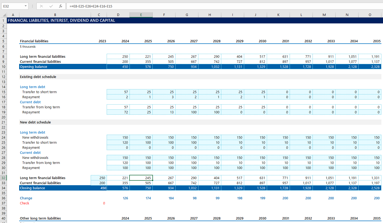Click the three-dot handle beside Name Box
The width and height of the screenshot is (383, 223).
coord(32,6)
